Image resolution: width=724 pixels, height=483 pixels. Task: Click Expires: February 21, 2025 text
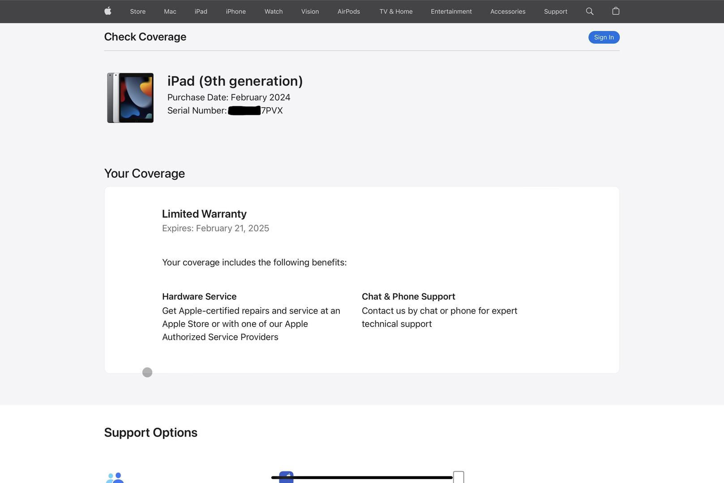point(215,228)
